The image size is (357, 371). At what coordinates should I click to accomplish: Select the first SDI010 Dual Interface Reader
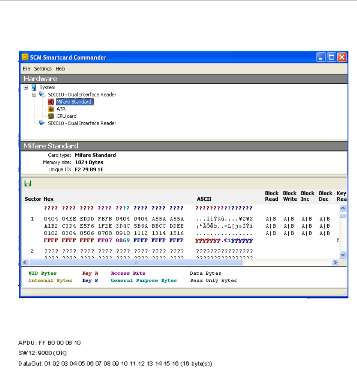(82, 94)
